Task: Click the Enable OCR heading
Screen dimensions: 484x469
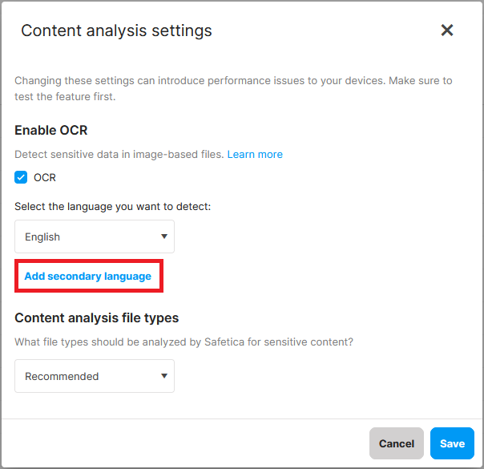Action: pos(51,130)
